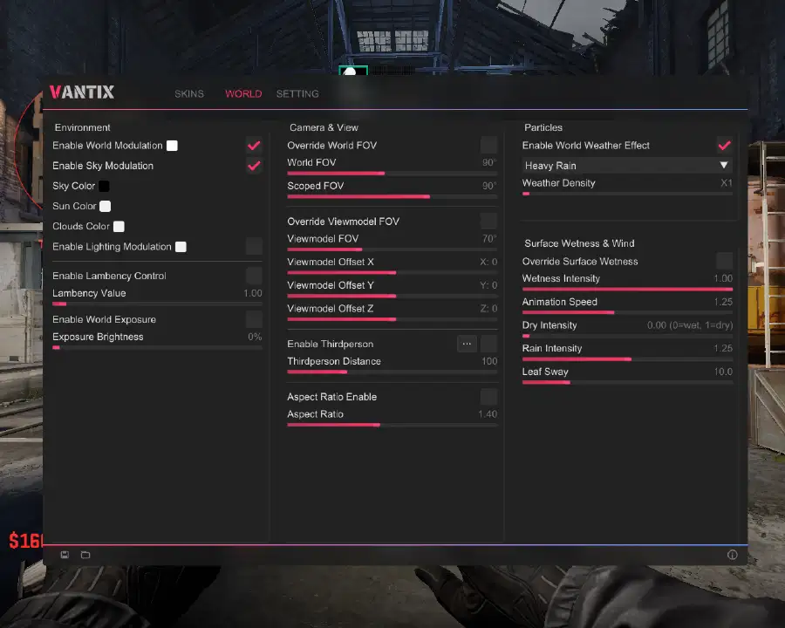Check Override Surface Wetness box

[724, 261]
